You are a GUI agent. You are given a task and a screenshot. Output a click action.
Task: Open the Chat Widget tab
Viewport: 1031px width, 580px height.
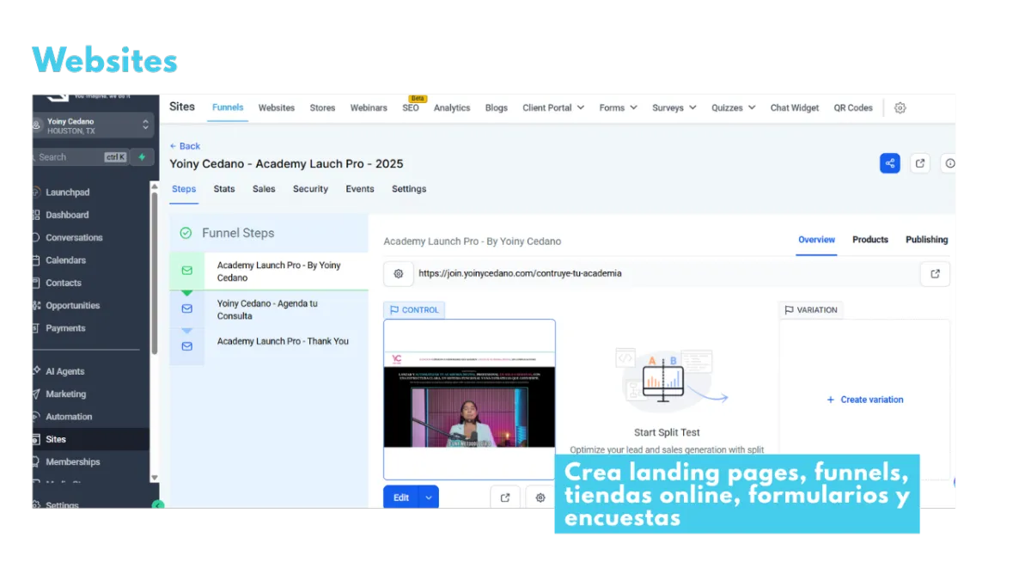[x=795, y=107]
